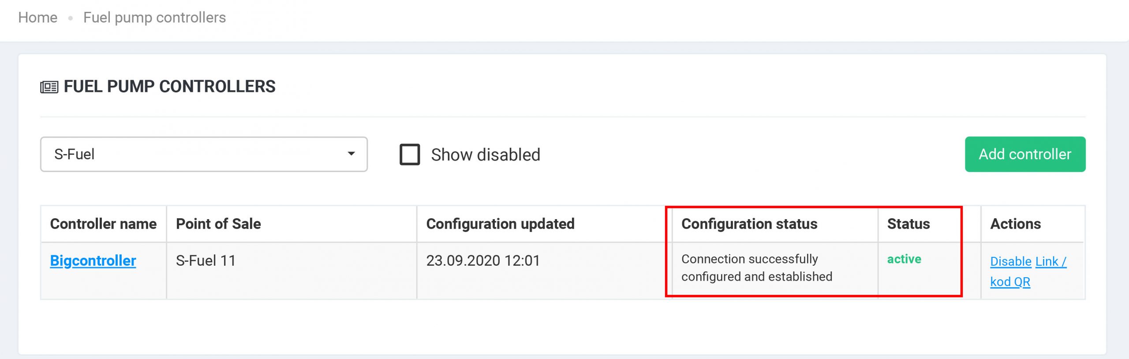Select the Configuration updated column header
This screenshot has width=1129, height=359.
click(x=500, y=224)
